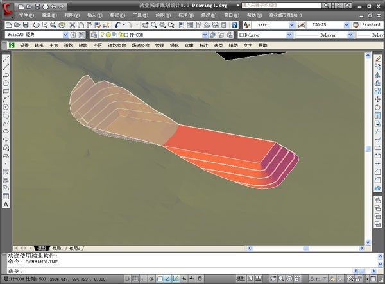Open the 绿化 menu
Viewport: 385px width, 284px height.
click(175, 46)
